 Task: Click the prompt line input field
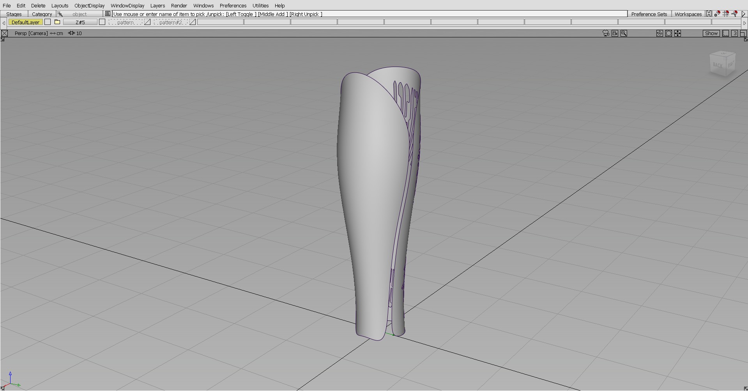coord(370,14)
